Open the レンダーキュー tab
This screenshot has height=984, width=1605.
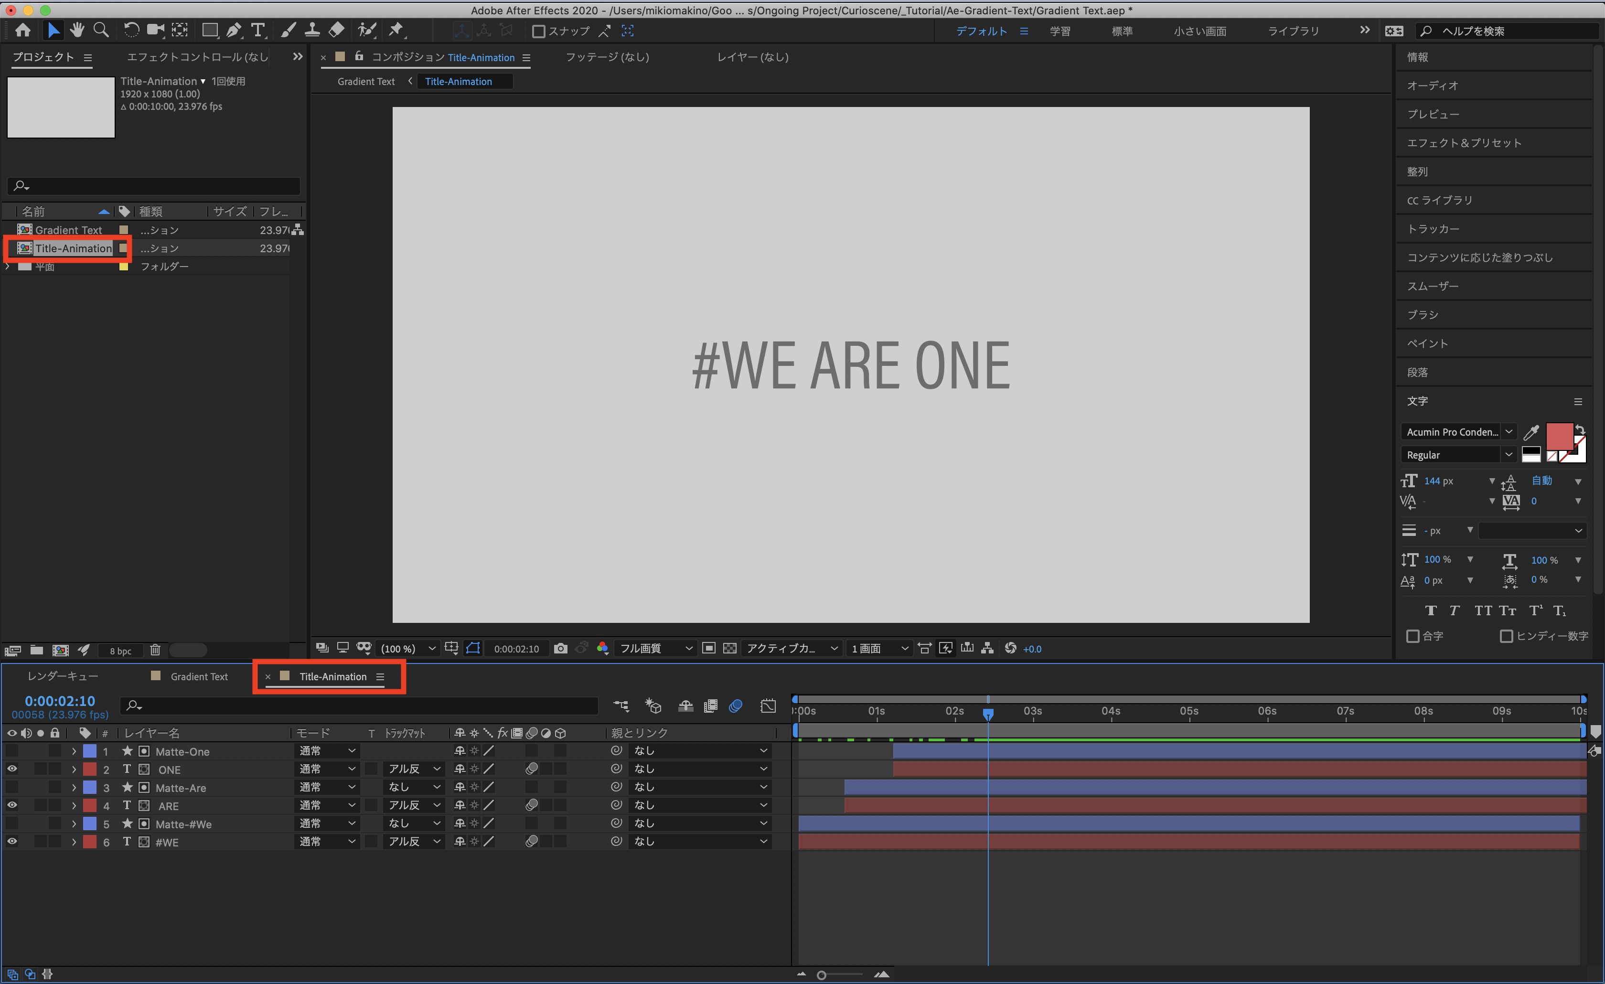coord(63,677)
